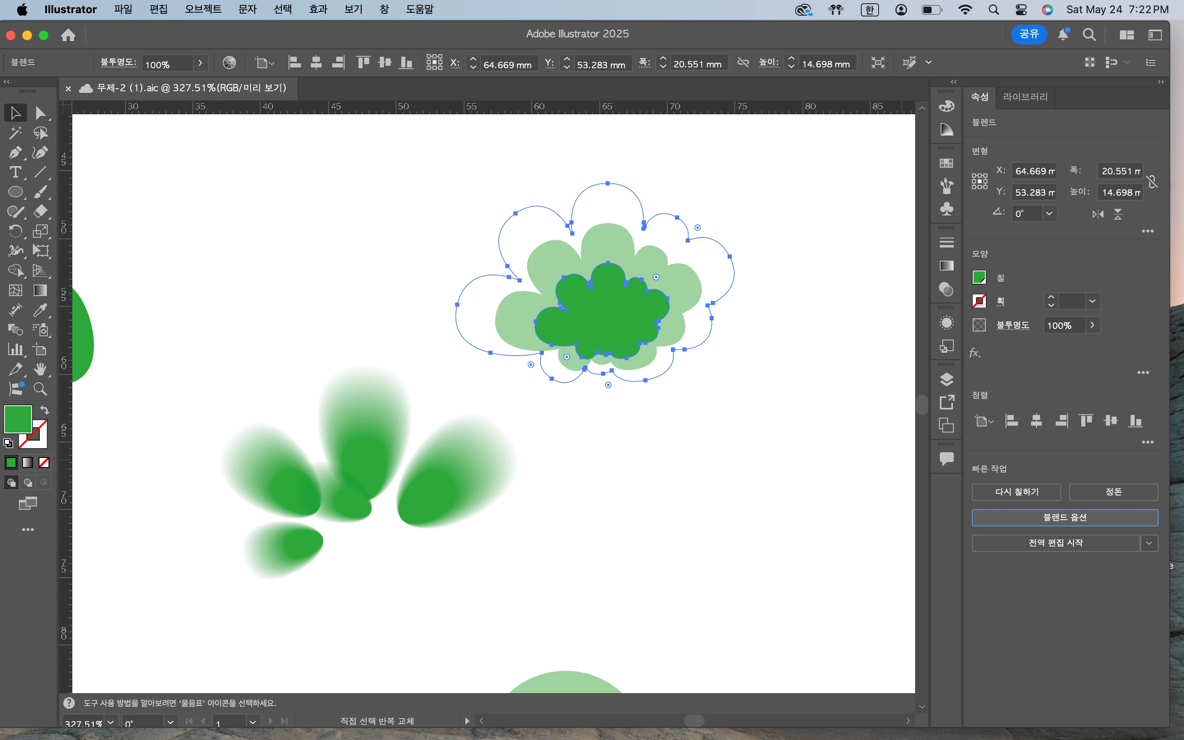Choose the Eyedropper tool

tap(40, 310)
